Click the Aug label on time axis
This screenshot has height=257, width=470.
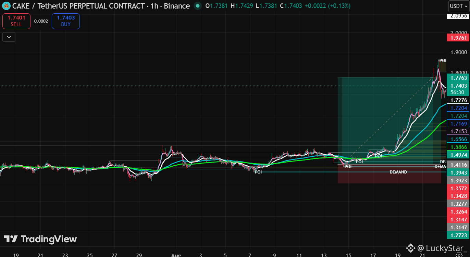click(176, 255)
